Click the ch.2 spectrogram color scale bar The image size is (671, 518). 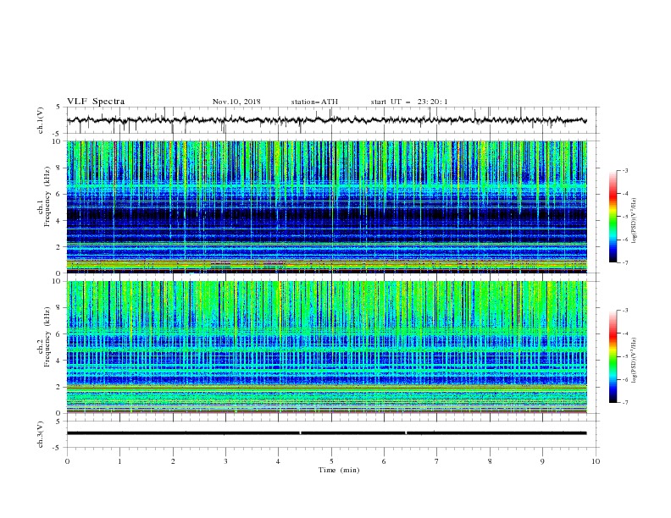pyautogui.click(x=613, y=356)
